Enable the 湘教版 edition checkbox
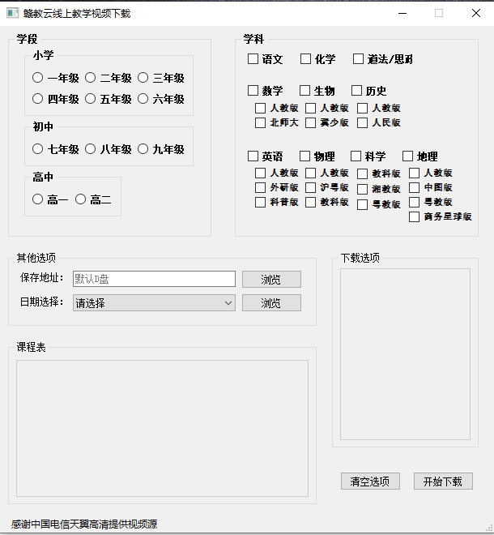 (x=362, y=190)
